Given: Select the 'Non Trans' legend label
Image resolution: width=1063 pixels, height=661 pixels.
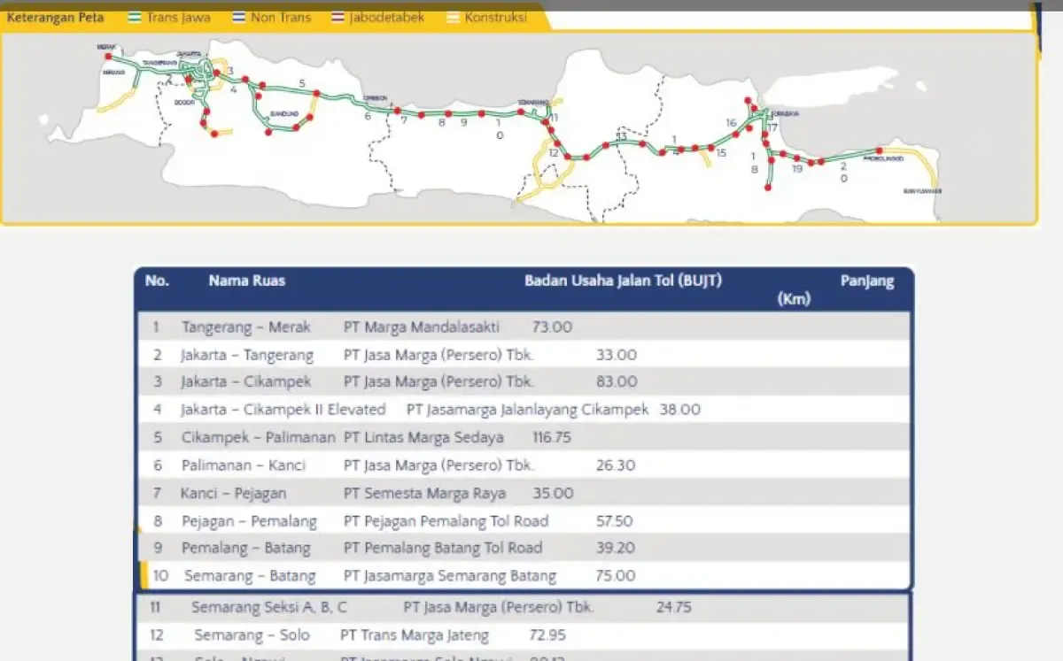Looking at the screenshot, I should tap(282, 17).
